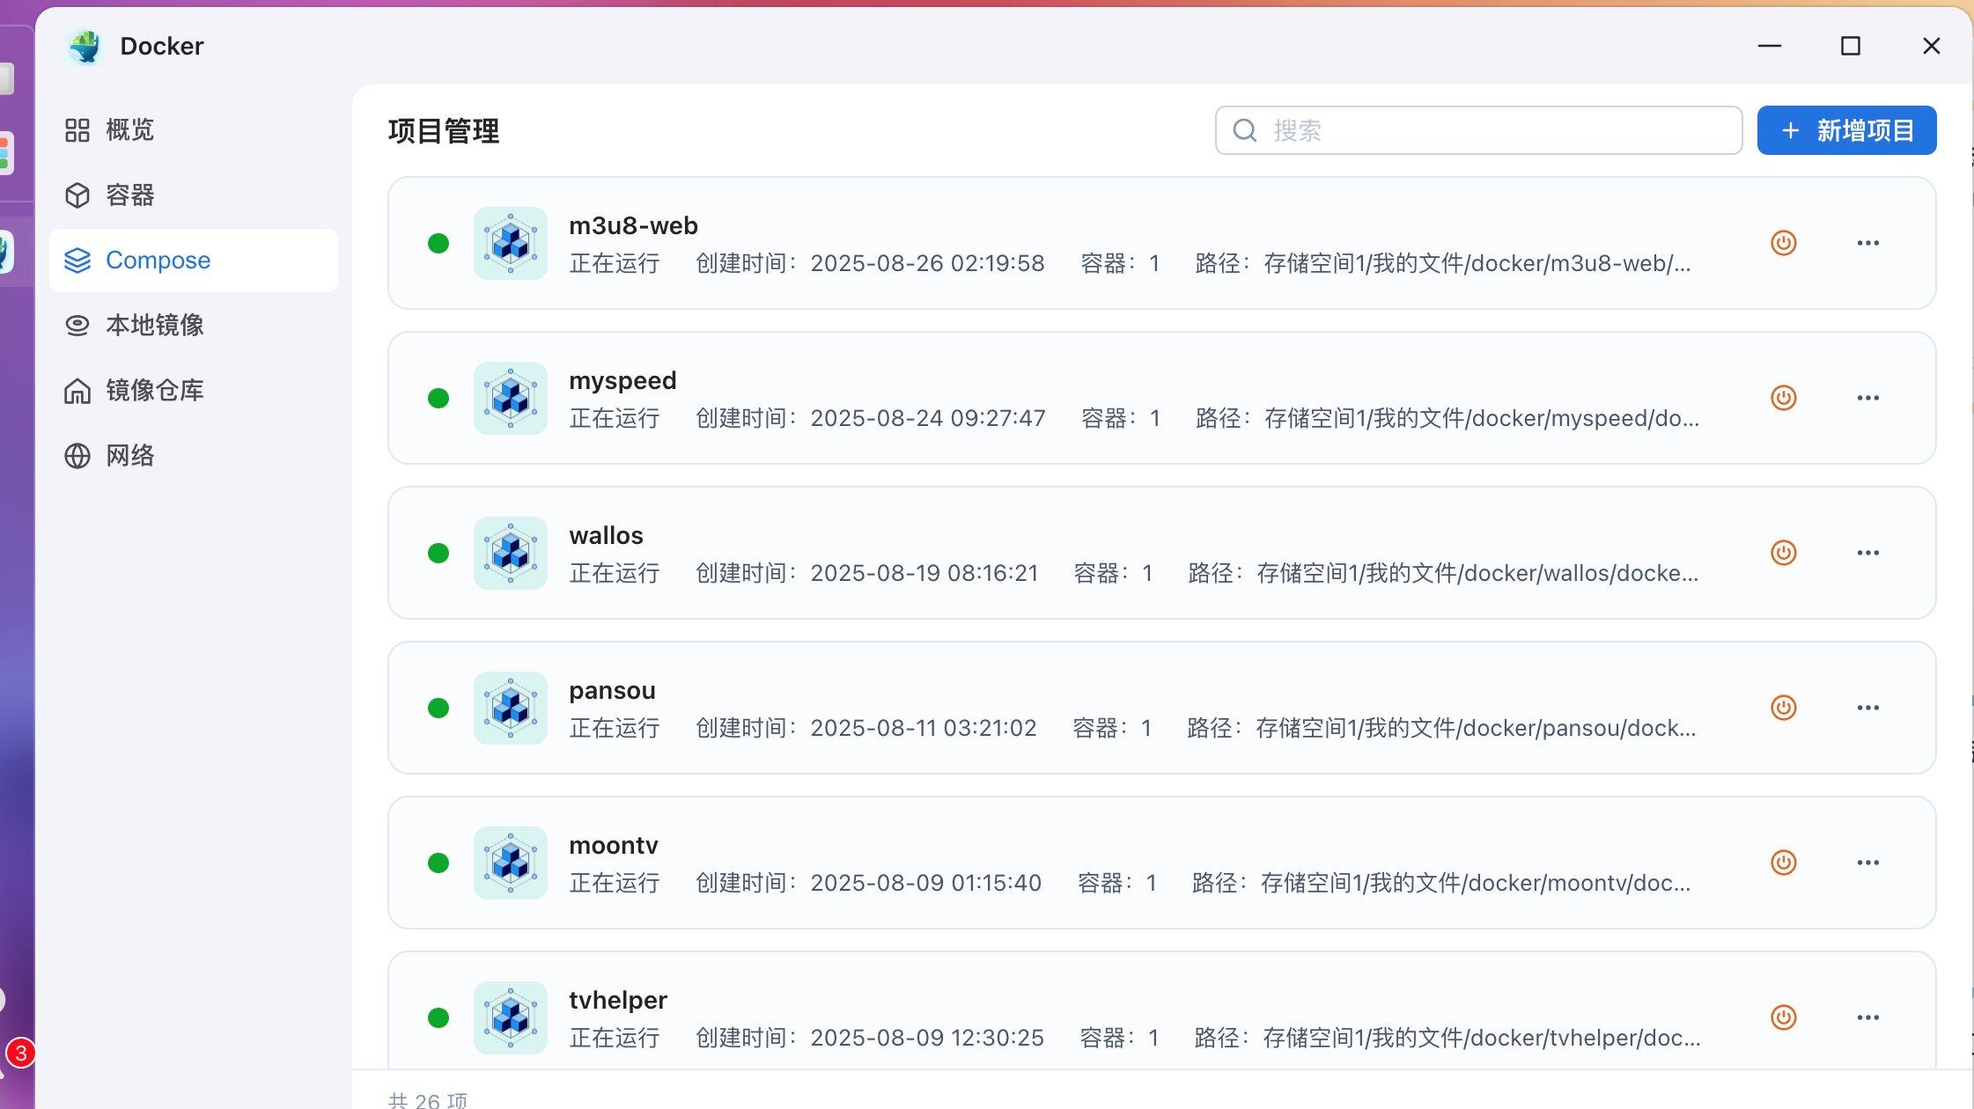1974x1109 pixels.
Task: Open the three-dot menu for moontv
Action: point(1867,863)
